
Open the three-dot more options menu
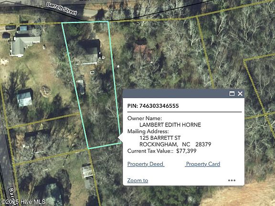232,180
